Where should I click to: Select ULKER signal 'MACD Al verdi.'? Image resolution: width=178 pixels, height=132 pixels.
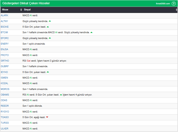pos(30,129)
